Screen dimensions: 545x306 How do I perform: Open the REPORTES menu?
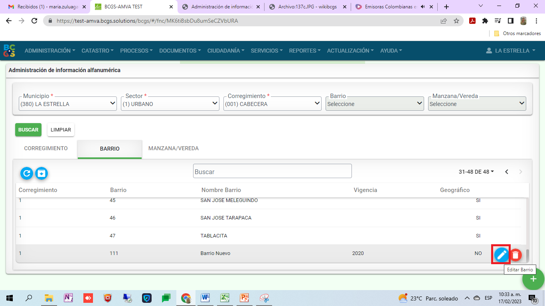[x=305, y=51]
